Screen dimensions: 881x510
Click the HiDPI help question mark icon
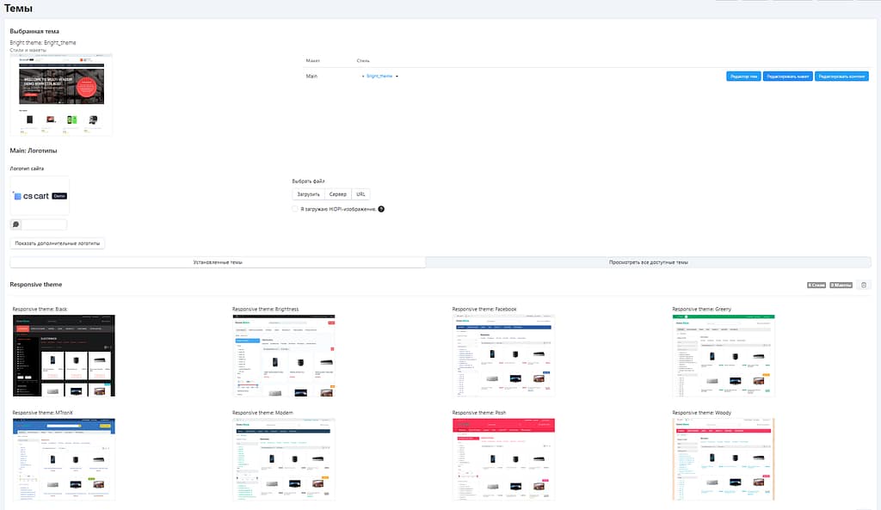[381, 209]
